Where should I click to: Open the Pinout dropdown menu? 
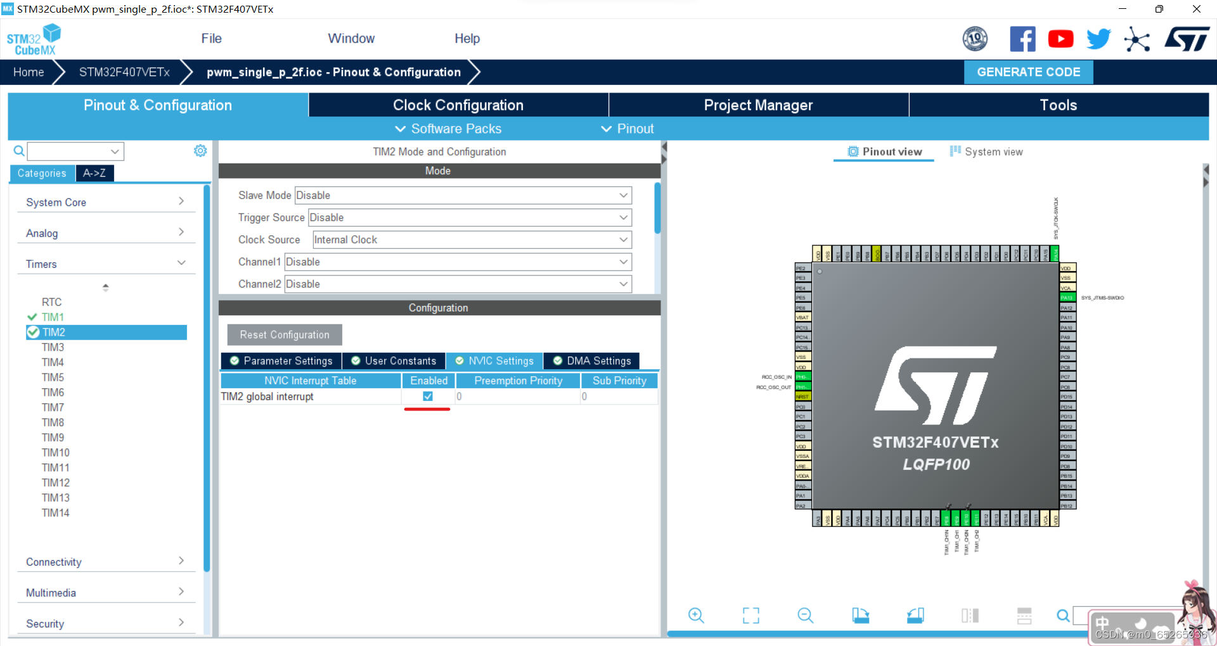(x=627, y=129)
